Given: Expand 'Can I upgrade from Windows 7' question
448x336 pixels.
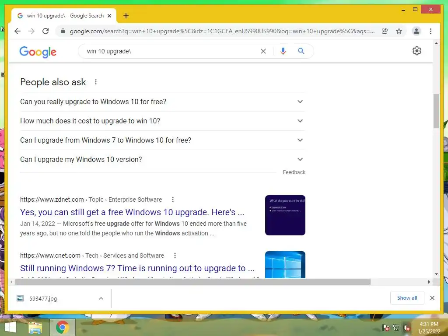Looking at the screenshot, I should [x=163, y=140].
